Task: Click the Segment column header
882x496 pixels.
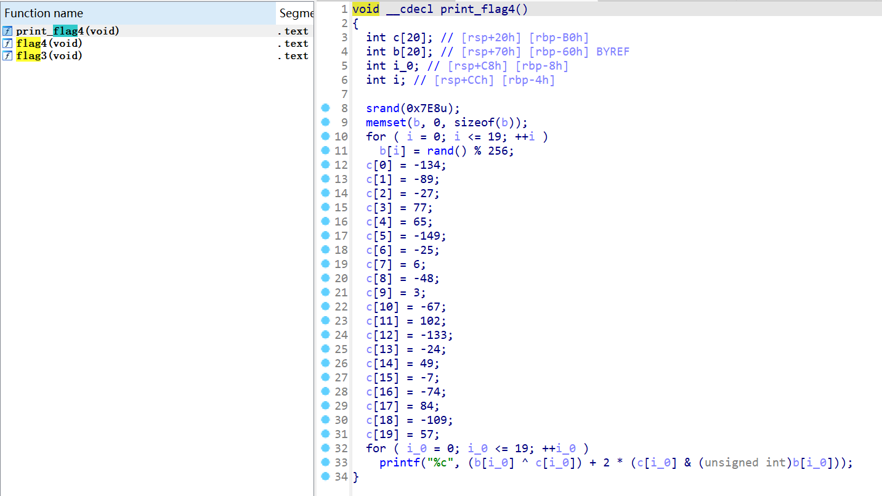Action: coord(296,13)
